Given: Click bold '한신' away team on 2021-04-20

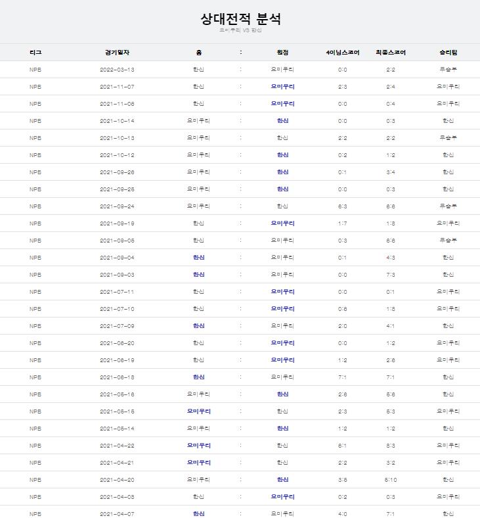Looking at the screenshot, I should coord(283,480).
